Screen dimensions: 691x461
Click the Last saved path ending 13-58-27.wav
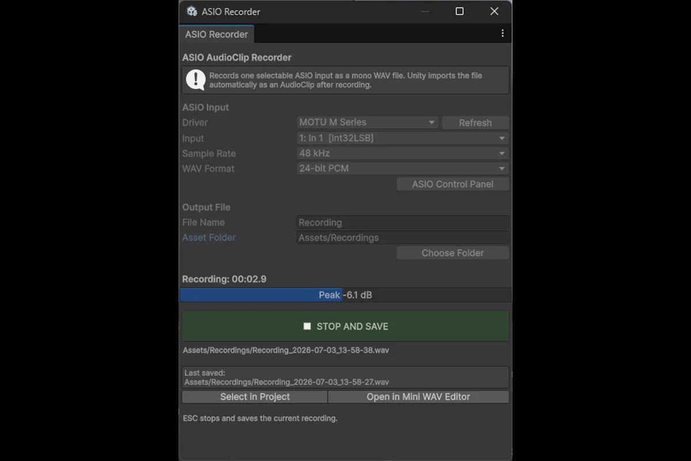click(287, 382)
